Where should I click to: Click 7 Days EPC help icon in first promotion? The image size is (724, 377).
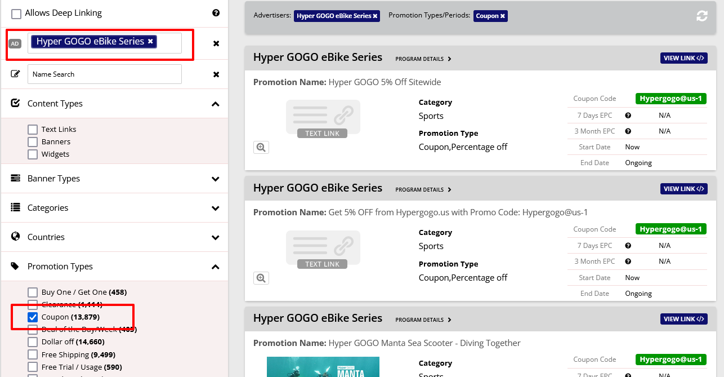coord(628,116)
